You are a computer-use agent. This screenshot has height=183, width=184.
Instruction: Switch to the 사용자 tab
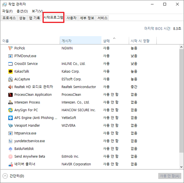pyautogui.click(x=72, y=18)
